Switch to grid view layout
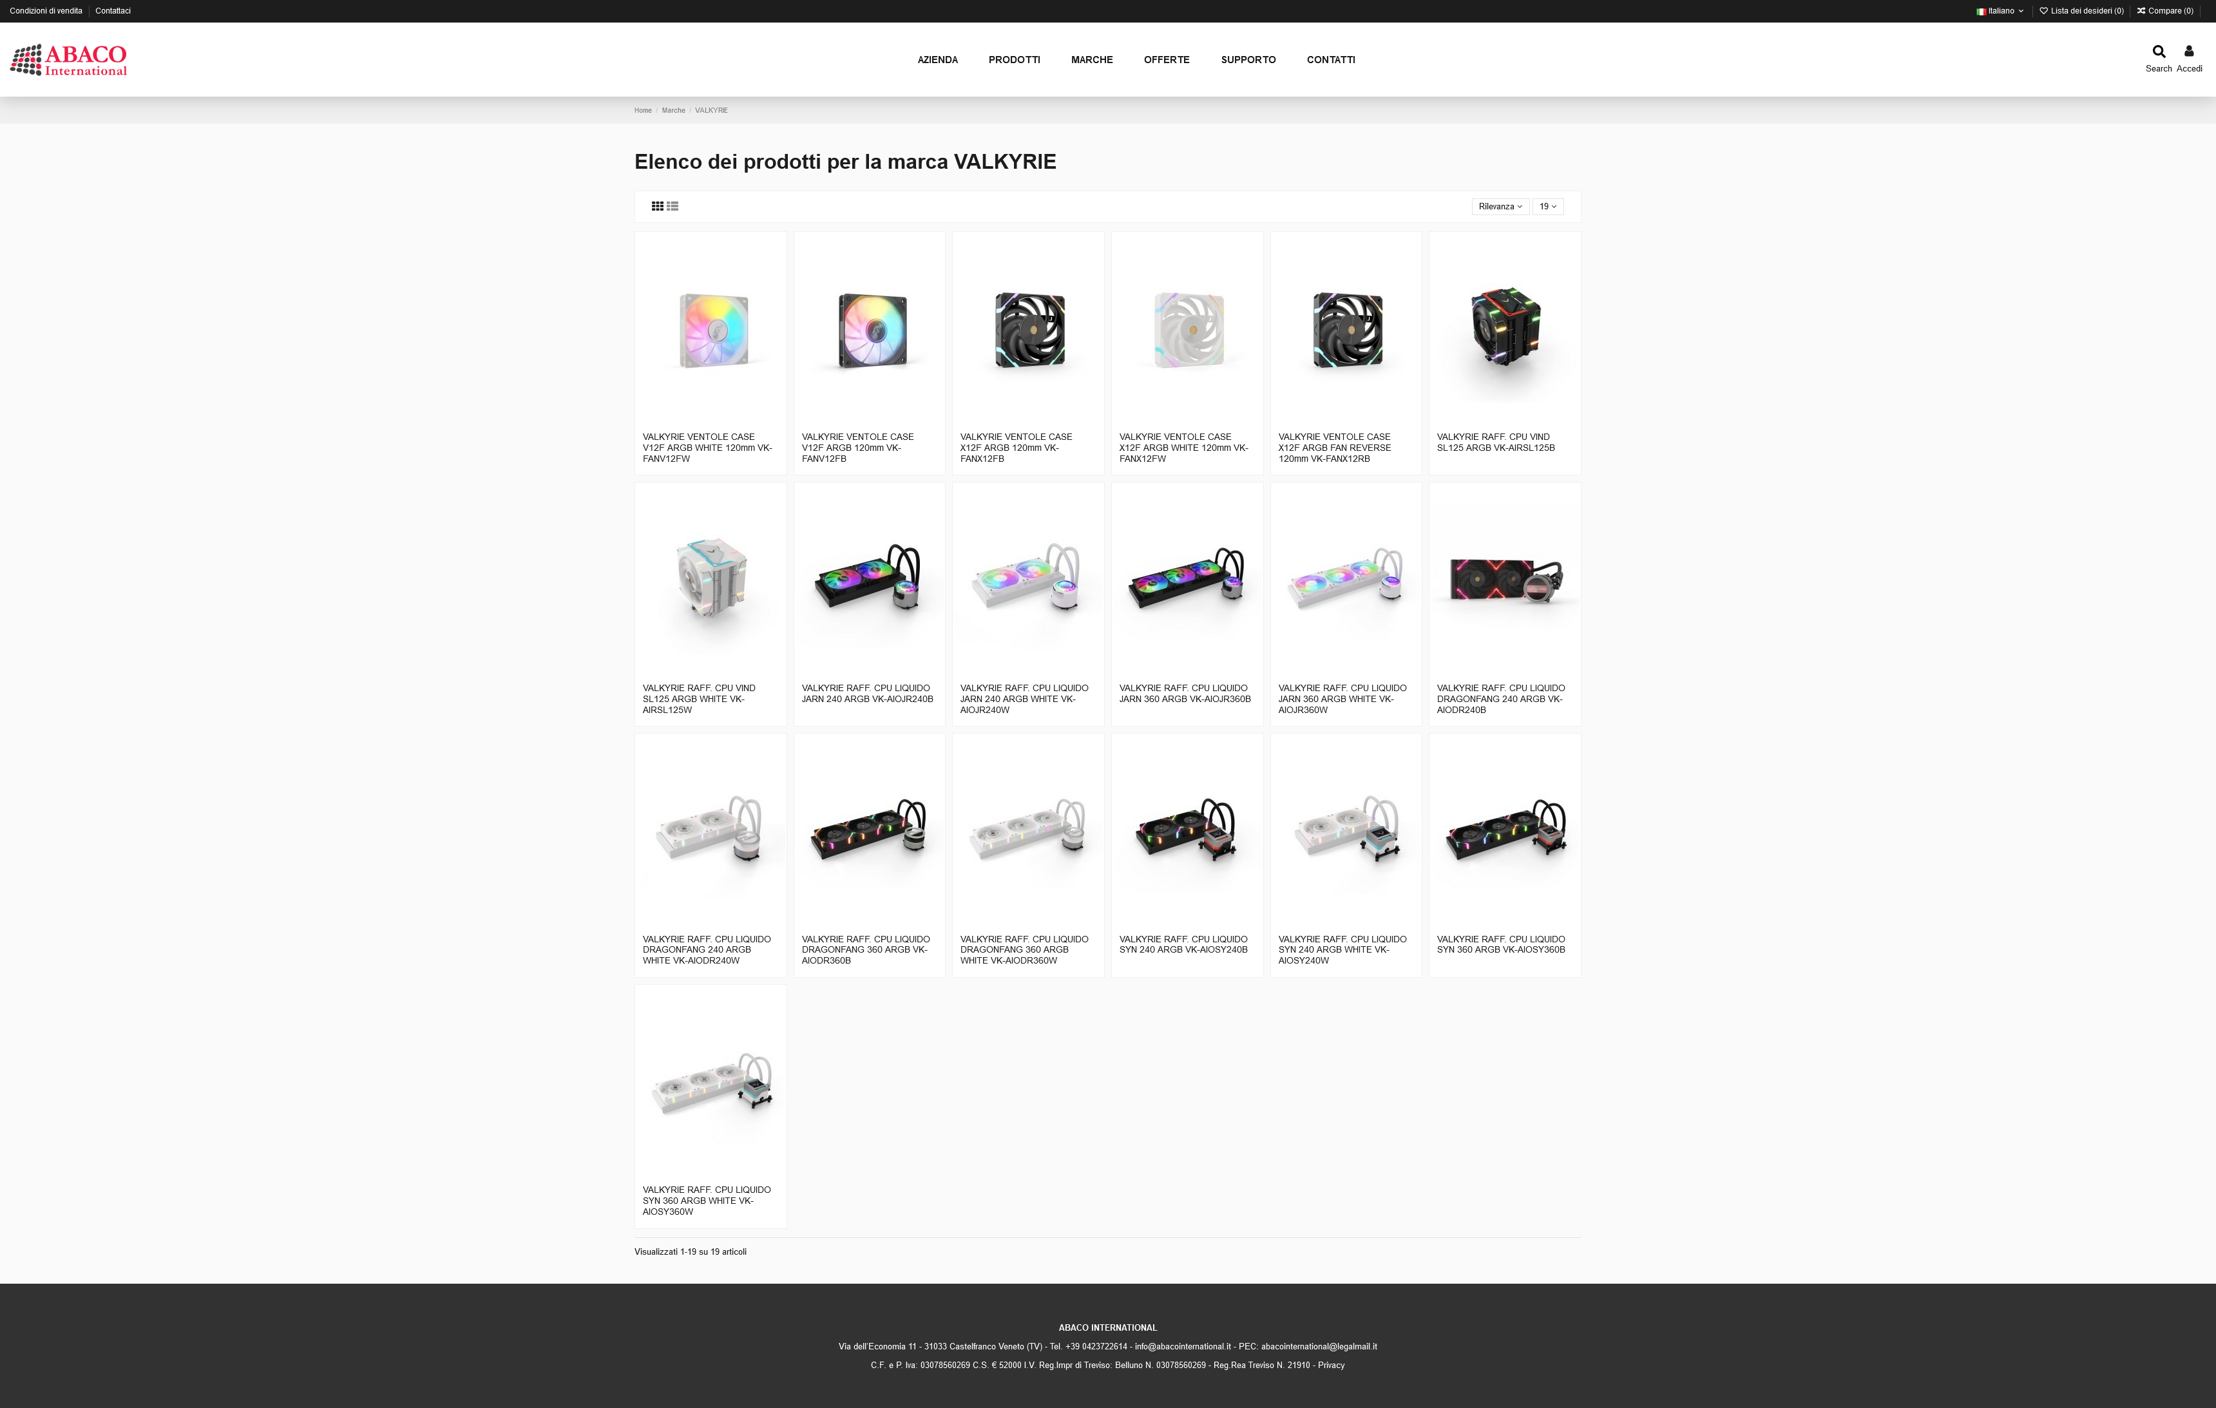2216x1408 pixels. [657, 206]
